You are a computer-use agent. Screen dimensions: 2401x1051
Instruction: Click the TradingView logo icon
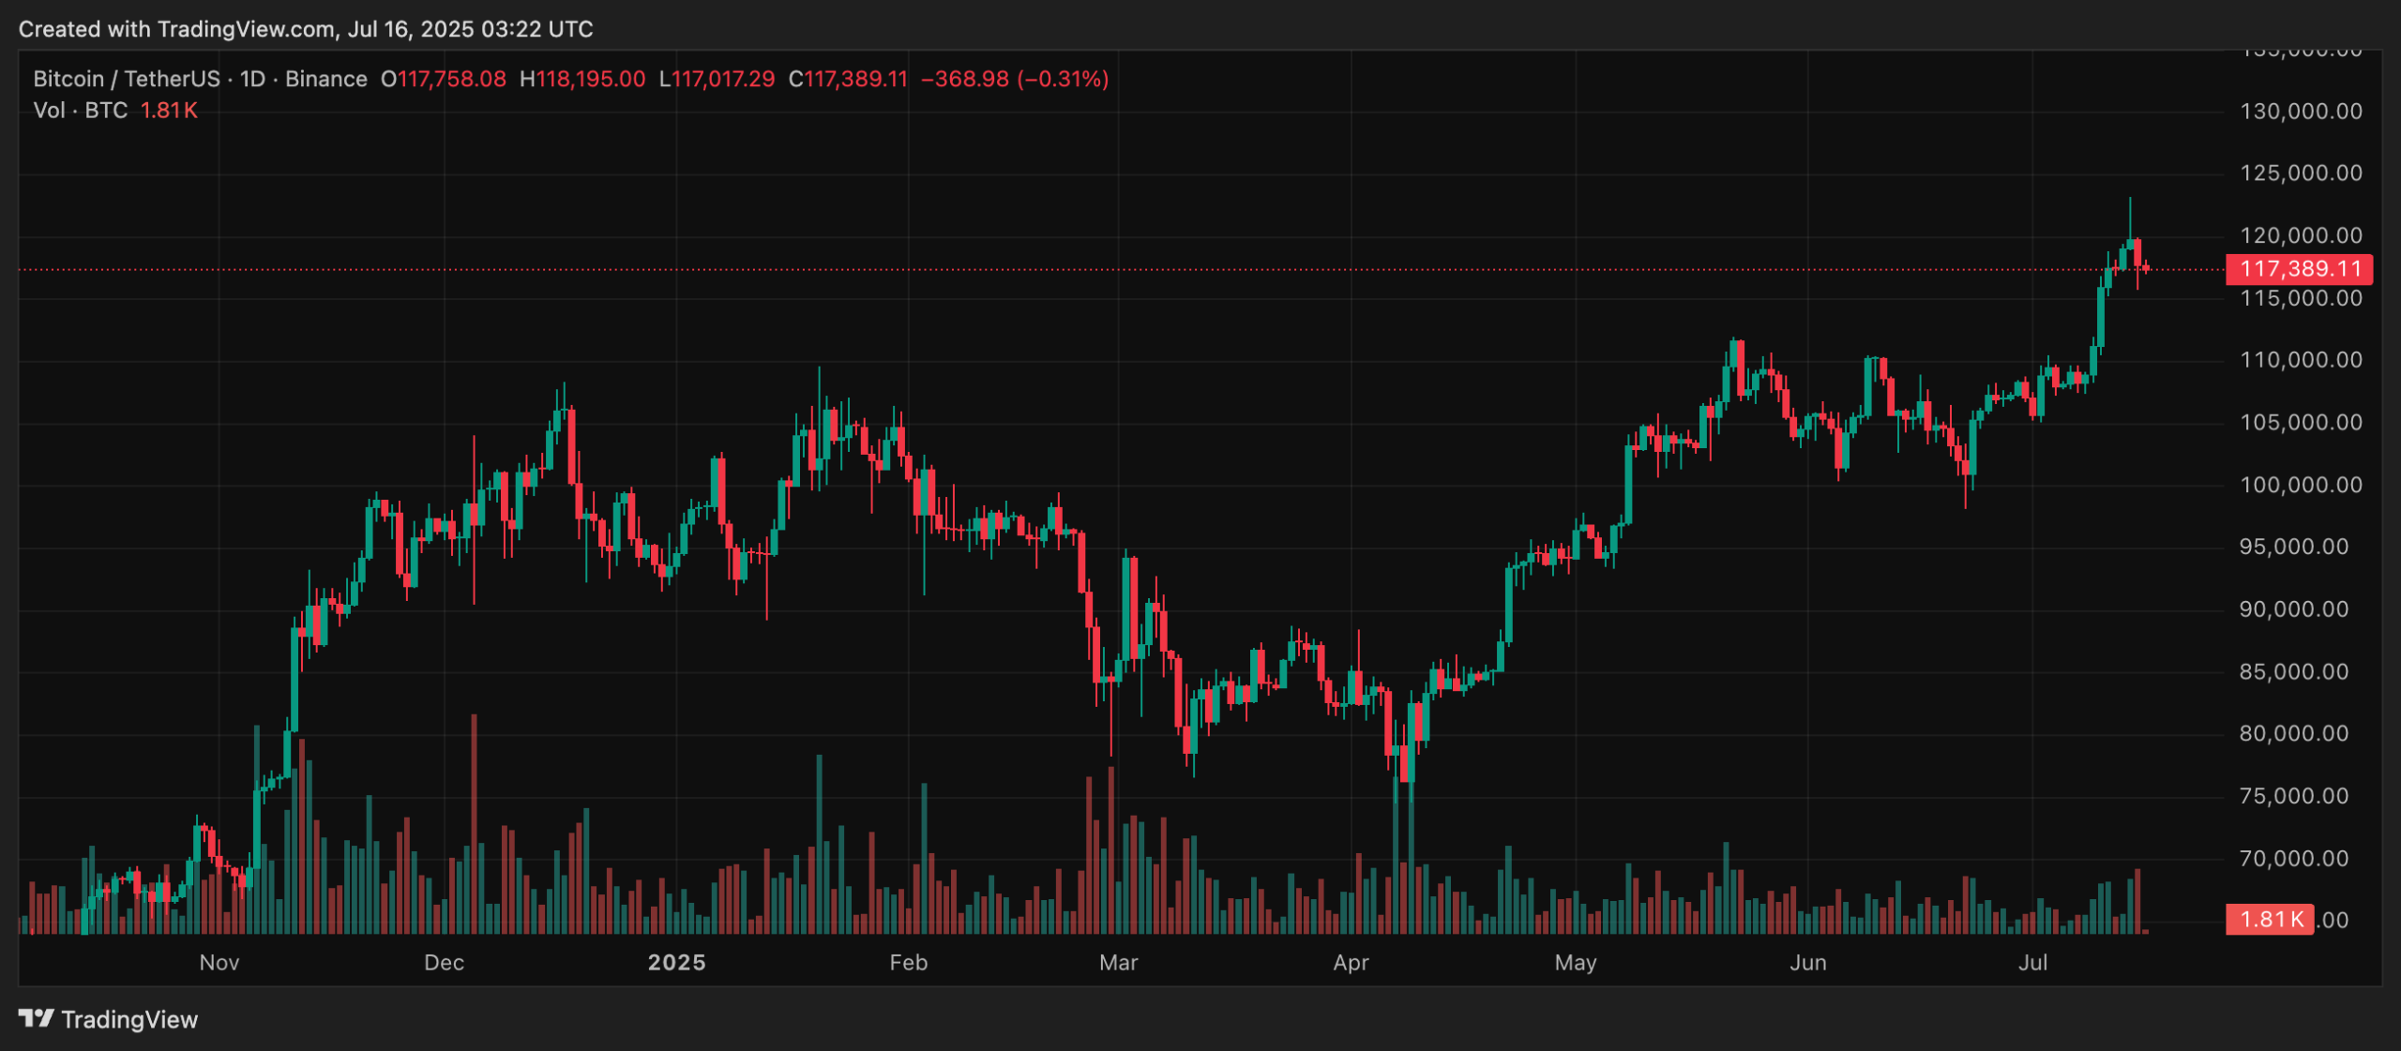[x=36, y=1018]
